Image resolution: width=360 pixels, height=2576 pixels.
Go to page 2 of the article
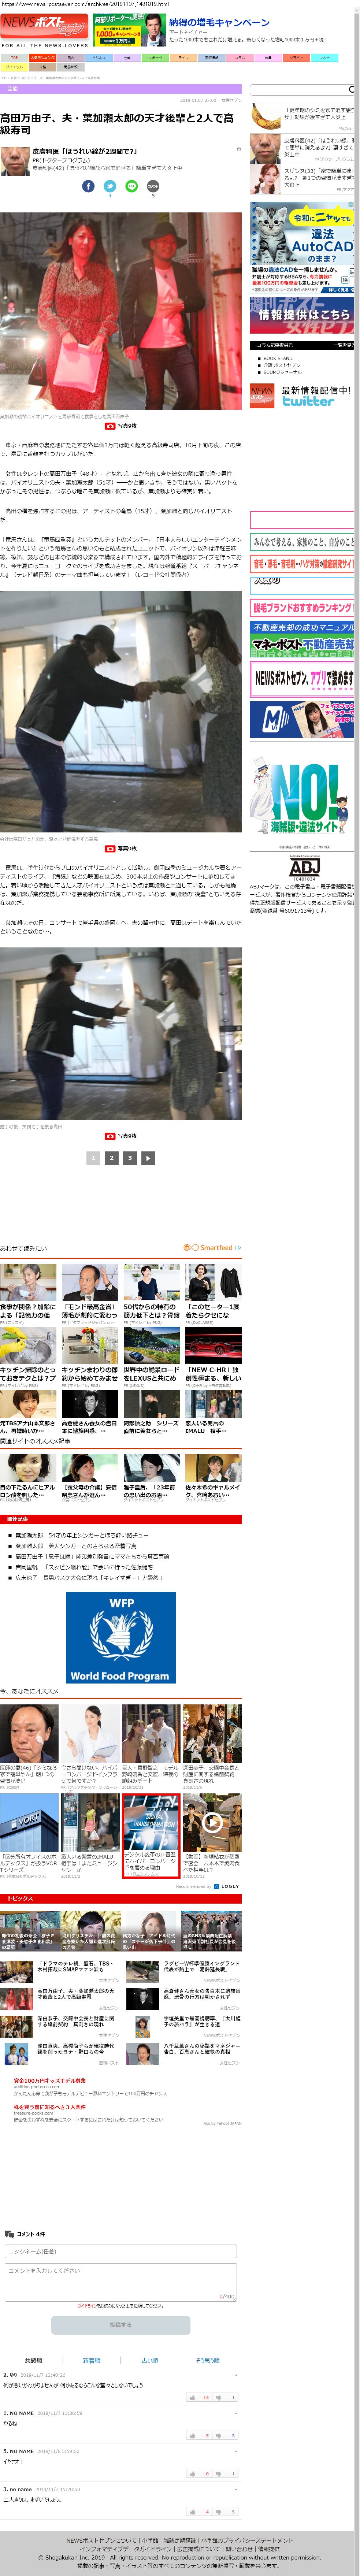coord(111,1158)
